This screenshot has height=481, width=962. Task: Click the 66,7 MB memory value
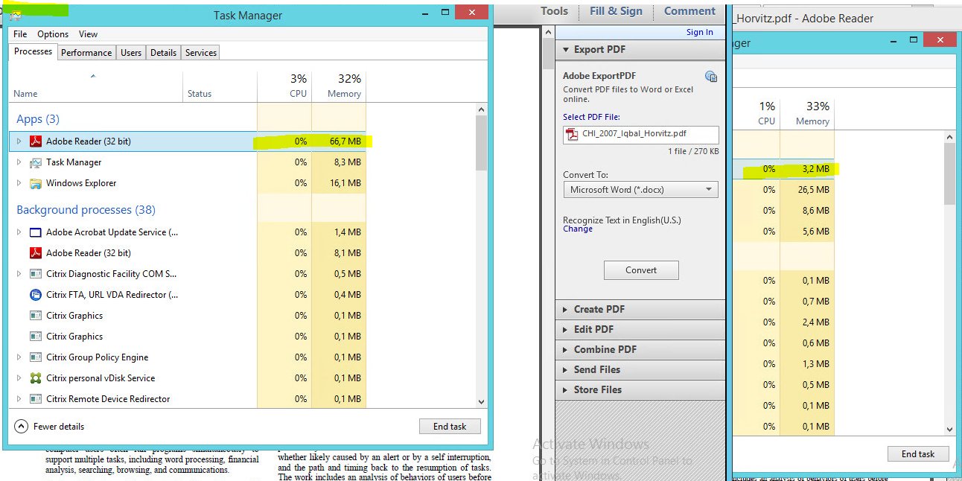(x=345, y=141)
